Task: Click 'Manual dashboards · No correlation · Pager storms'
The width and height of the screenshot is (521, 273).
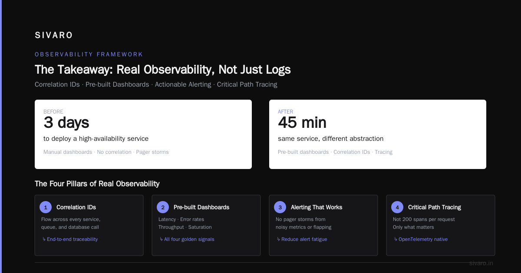Action: click(106, 152)
